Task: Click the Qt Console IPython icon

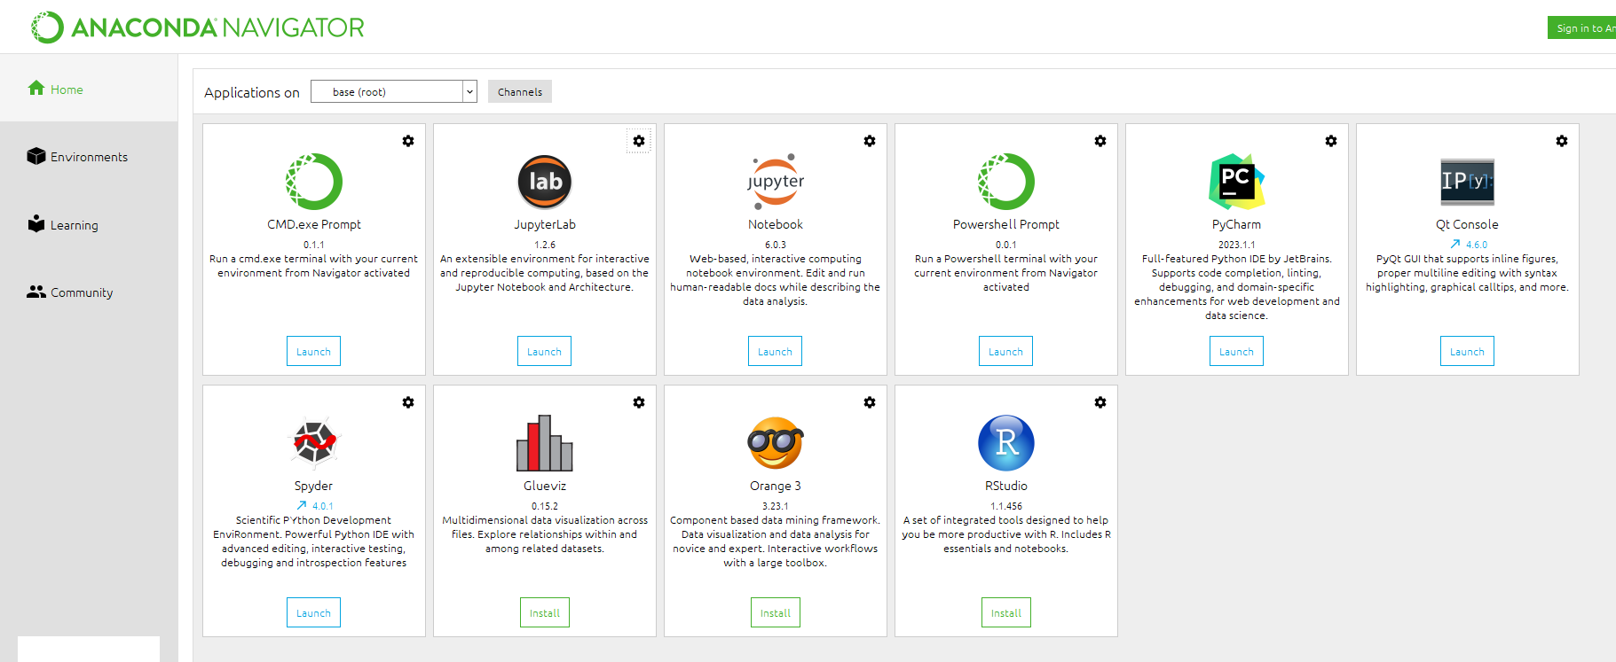Action: point(1468,181)
